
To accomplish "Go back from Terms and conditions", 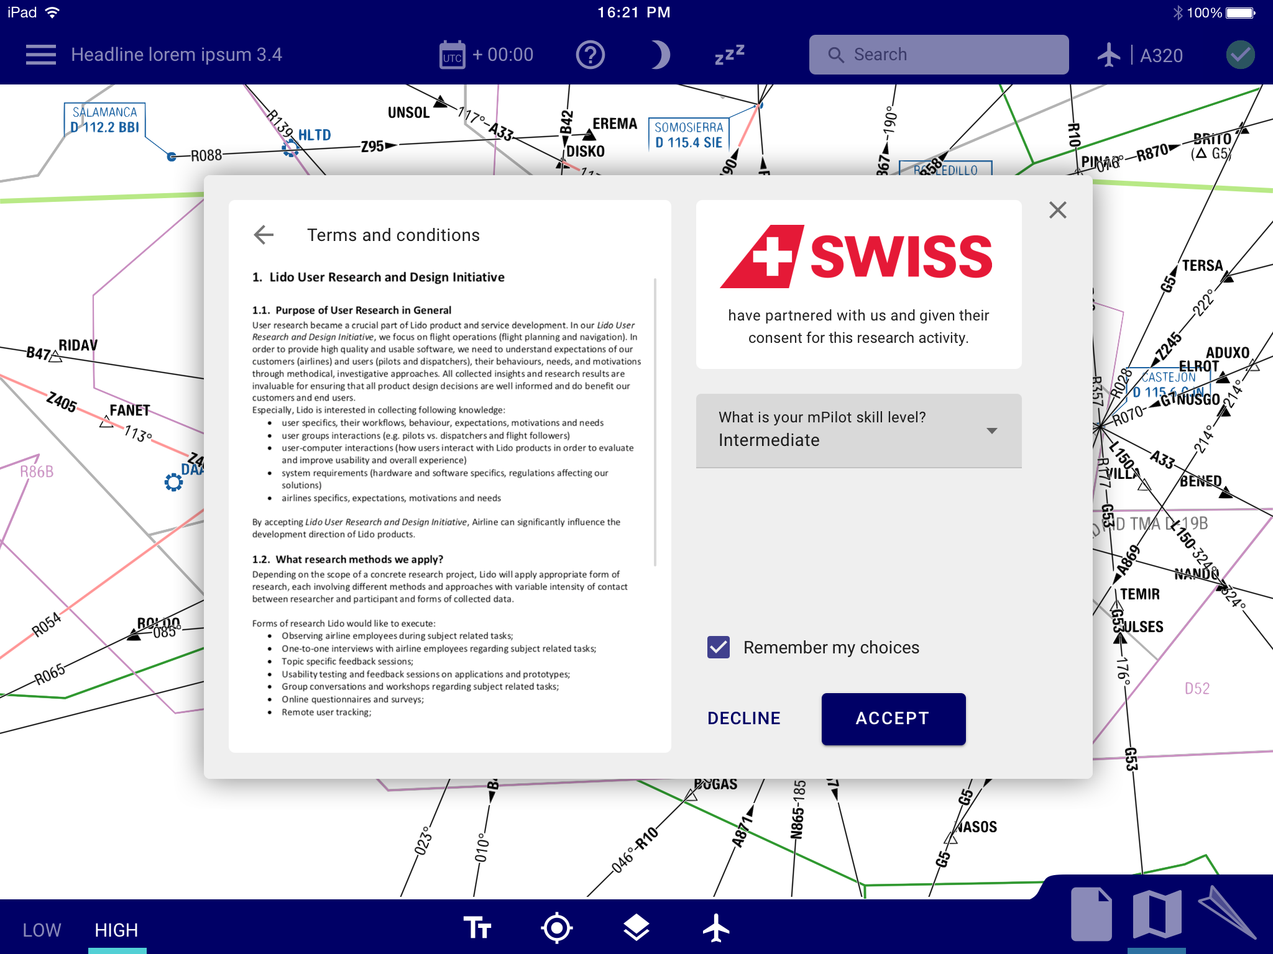I will [264, 235].
